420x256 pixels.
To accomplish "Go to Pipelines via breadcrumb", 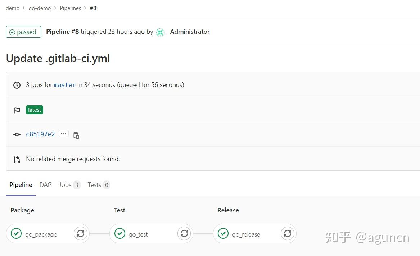I will tap(70, 8).
